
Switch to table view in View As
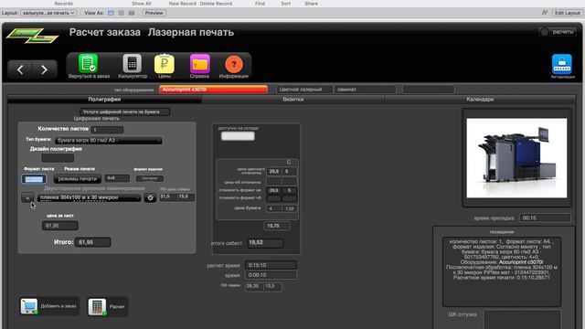coord(132,13)
